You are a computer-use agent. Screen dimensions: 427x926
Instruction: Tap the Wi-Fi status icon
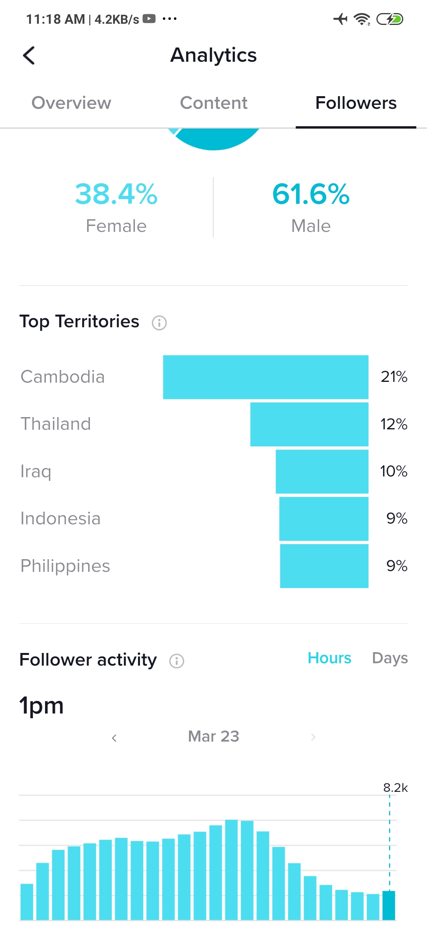[362, 19]
